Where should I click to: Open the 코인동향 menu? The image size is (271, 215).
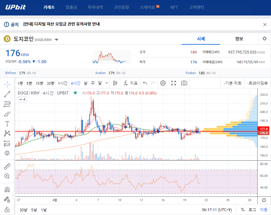click(x=121, y=7)
